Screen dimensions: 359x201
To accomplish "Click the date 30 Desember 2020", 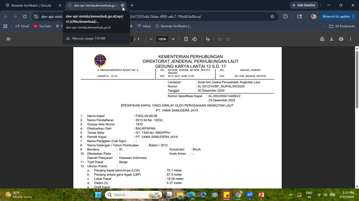I will point(211,91).
